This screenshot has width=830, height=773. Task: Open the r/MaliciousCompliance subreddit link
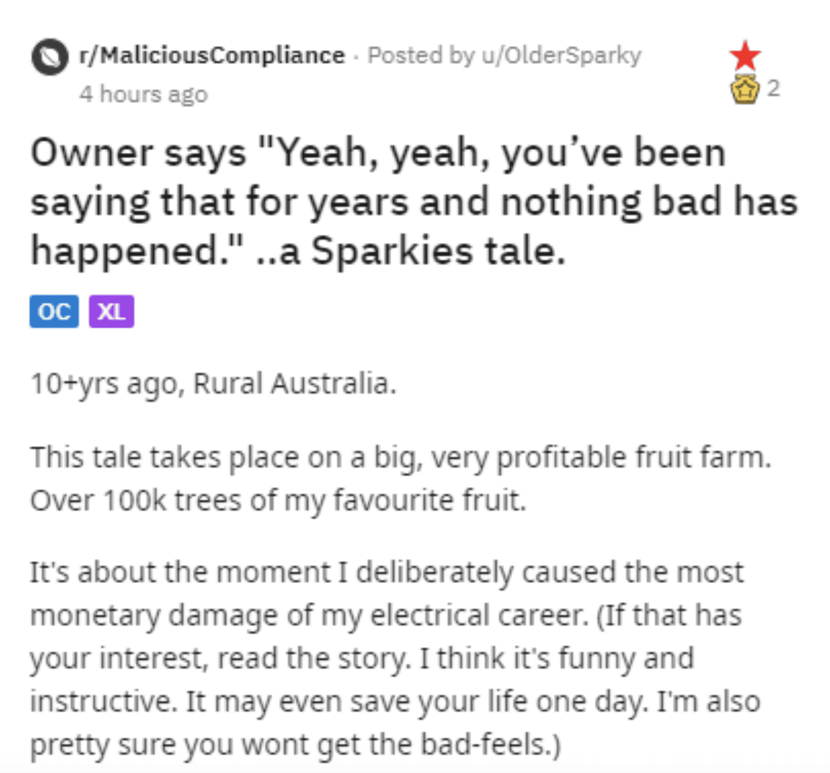(212, 56)
